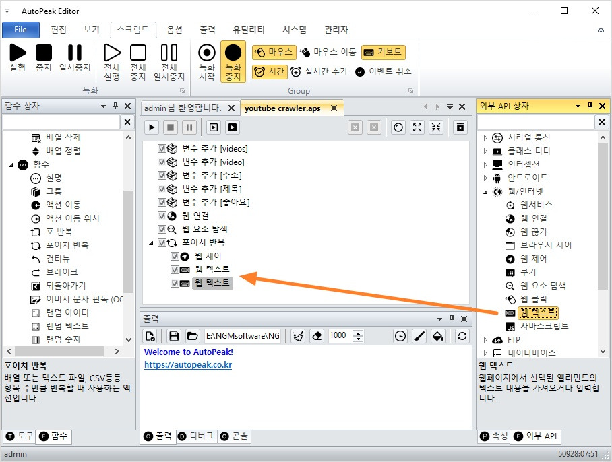Click the 함수 상자 search field

click(61, 122)
